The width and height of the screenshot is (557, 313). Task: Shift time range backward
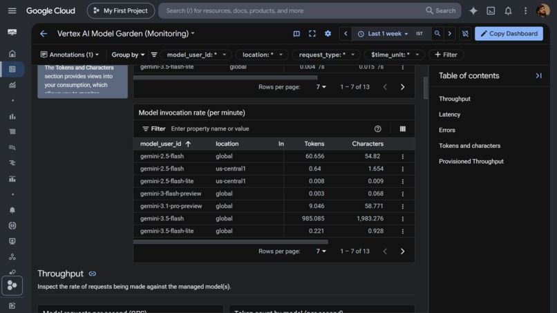click(x=346, y=34)
